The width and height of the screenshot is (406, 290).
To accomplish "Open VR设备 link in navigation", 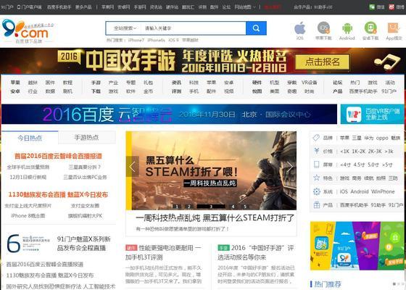I will click(x=309, y=83).
